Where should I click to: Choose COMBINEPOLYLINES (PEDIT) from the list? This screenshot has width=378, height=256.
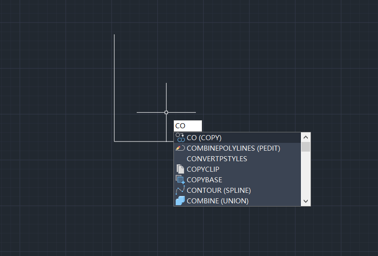[x=233, y=148]
